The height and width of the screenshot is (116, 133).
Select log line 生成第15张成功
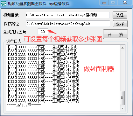[43, 81]
